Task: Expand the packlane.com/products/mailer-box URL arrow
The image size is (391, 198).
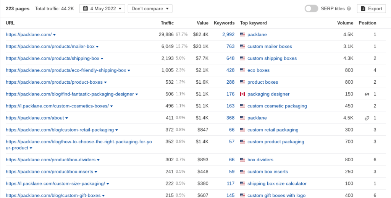Action: coord(97,47)
